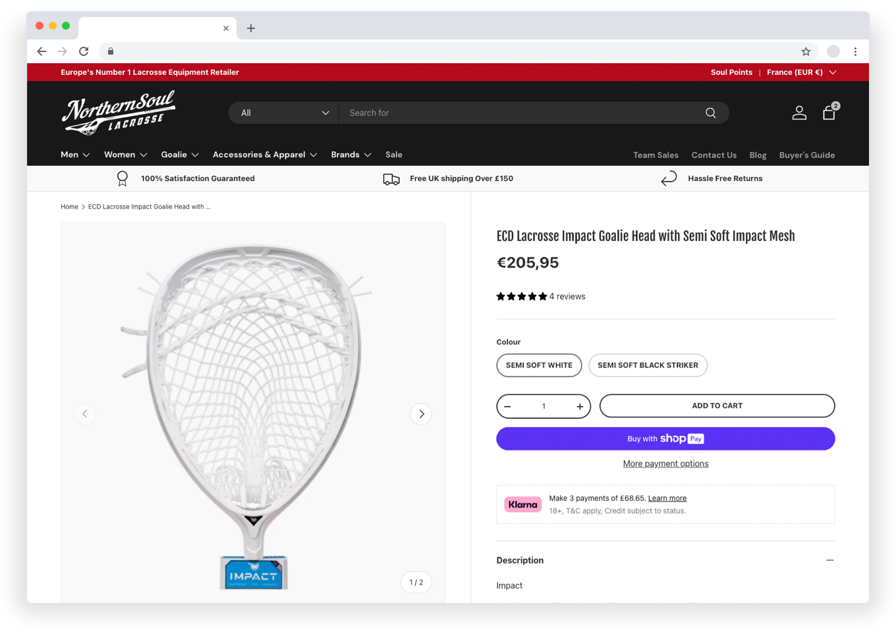Collapse the Description section
Image resolution: width=896 pixels, height=632 pixels.
829,560
